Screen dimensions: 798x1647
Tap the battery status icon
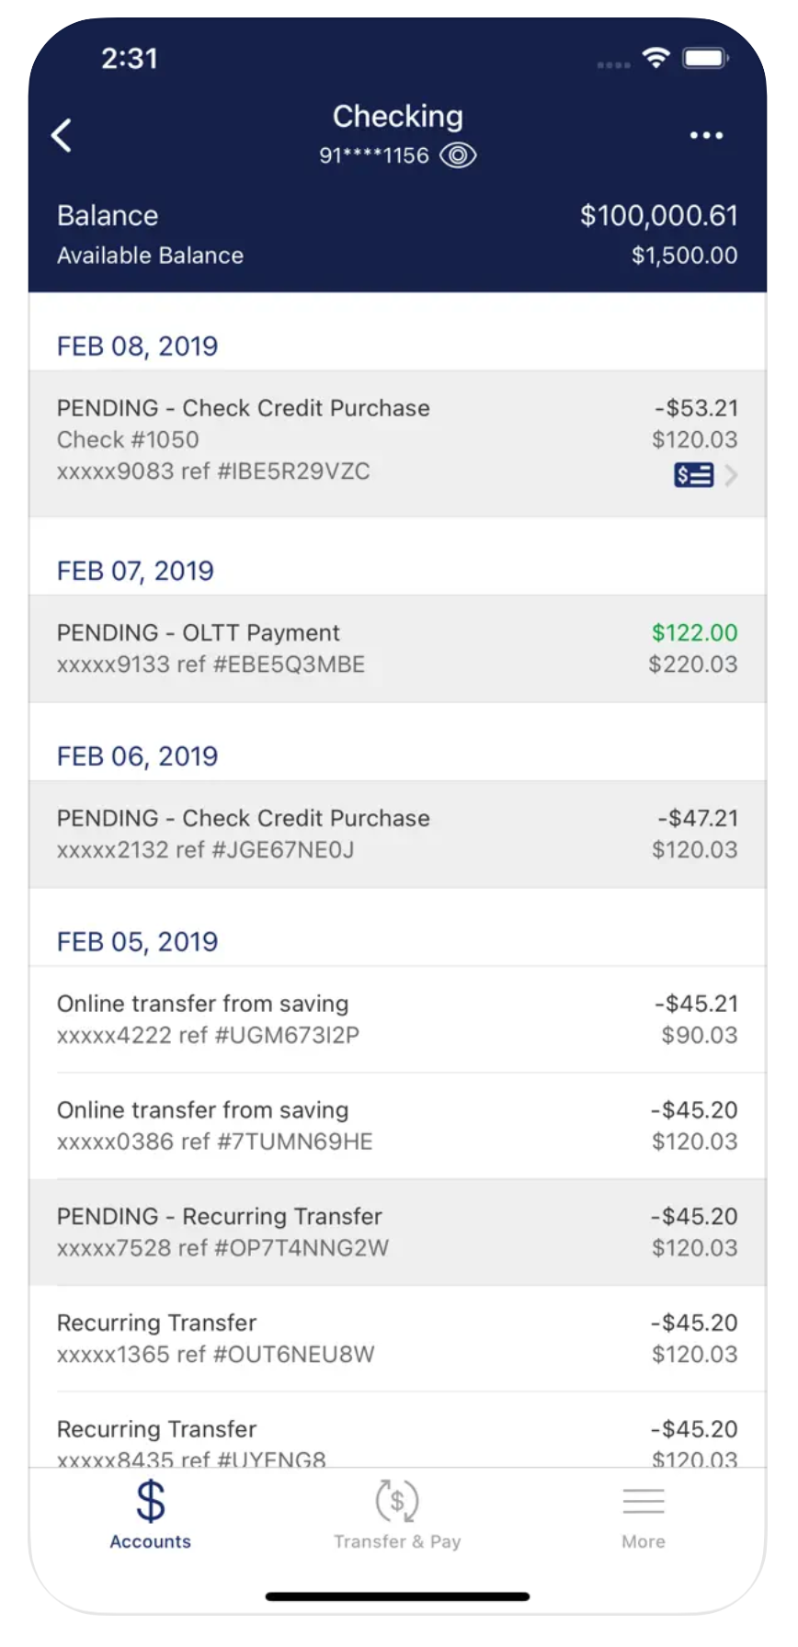pos(705,59)
